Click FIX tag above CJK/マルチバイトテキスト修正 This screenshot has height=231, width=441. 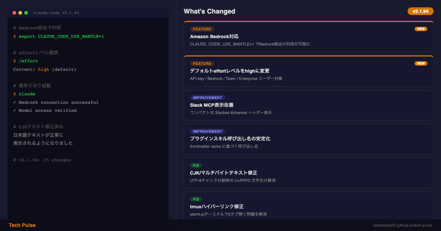tap(196, 165)
